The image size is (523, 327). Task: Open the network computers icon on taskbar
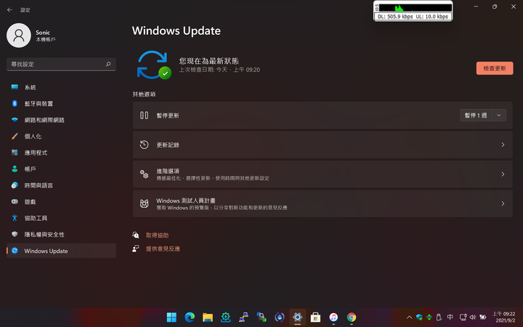tap(243, 317)
